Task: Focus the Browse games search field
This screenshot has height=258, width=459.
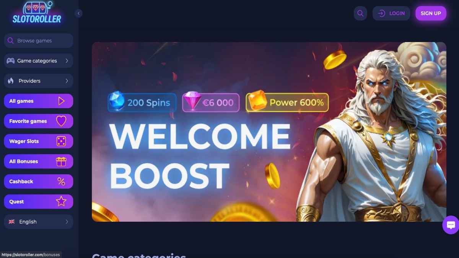Action: pos(39,41)
